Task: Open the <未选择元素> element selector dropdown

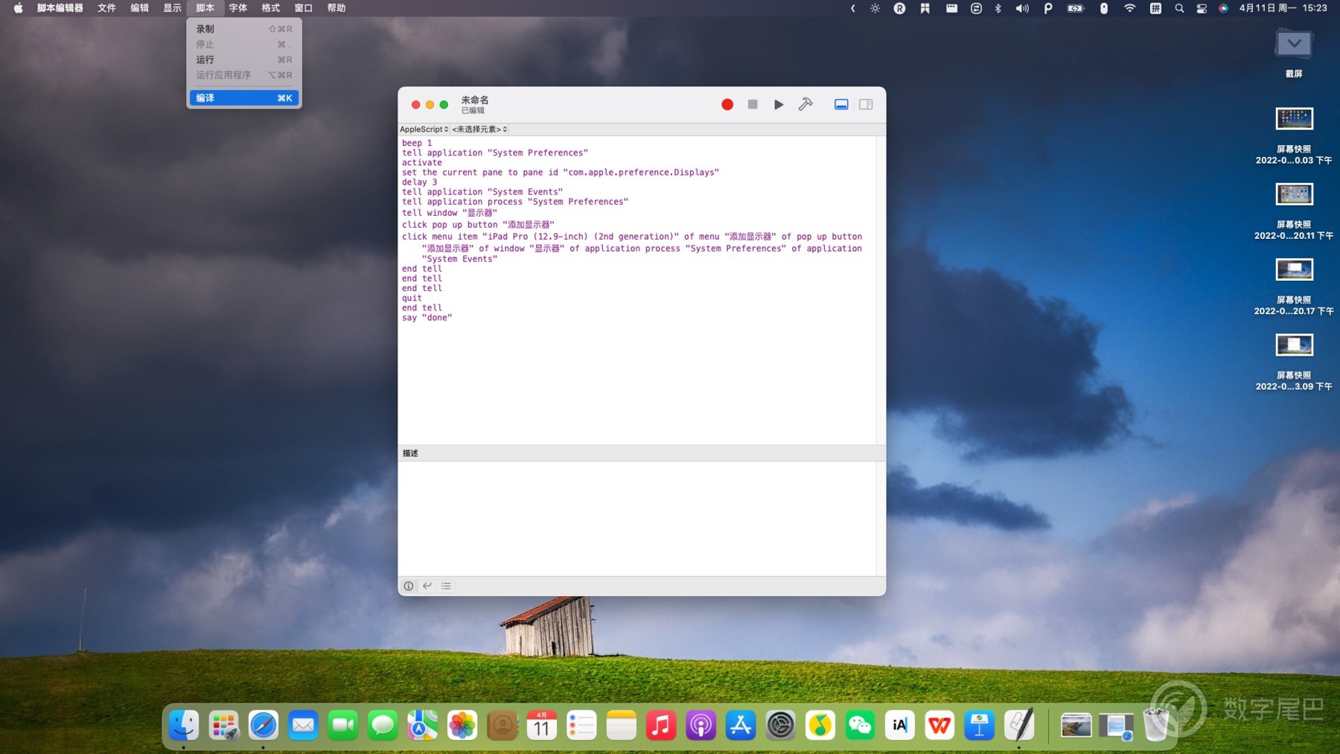Action: pos(479,130)
